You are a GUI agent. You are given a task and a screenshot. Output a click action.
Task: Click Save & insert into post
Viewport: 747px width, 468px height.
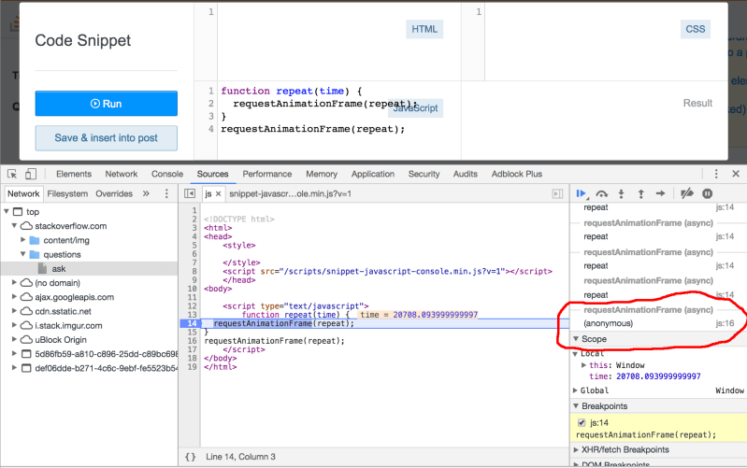point(107,138)
